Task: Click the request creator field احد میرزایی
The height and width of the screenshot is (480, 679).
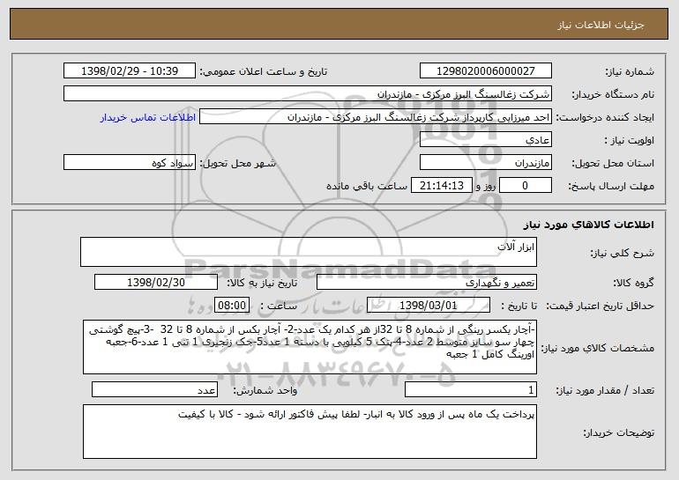Action: pos(376,117)
